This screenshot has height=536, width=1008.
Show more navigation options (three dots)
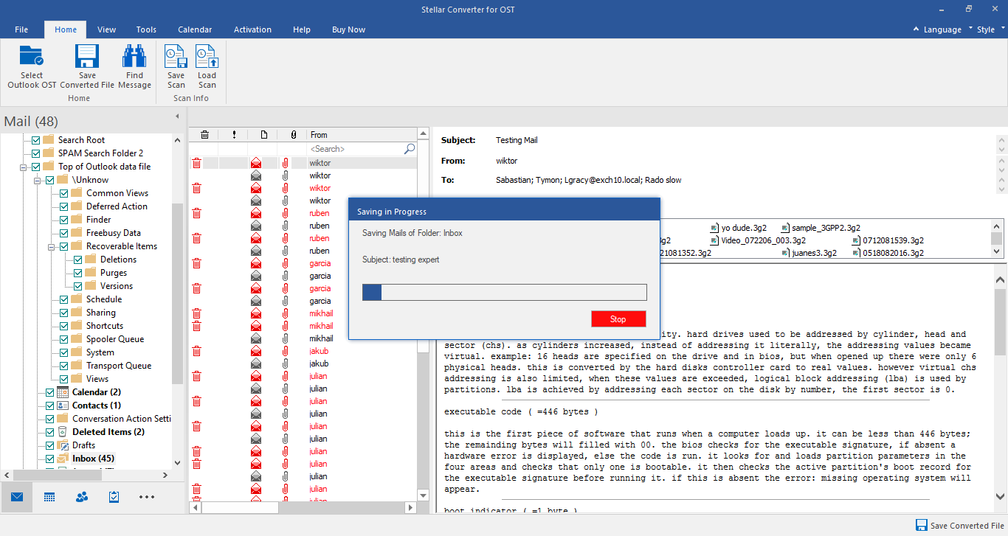click(x=146, y=497)
